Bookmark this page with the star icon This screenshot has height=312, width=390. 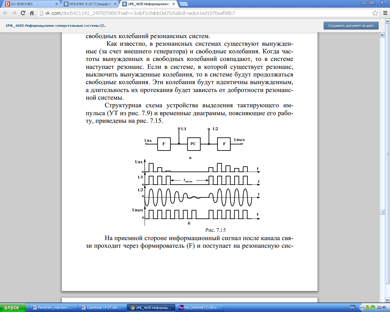pos(375,13)
